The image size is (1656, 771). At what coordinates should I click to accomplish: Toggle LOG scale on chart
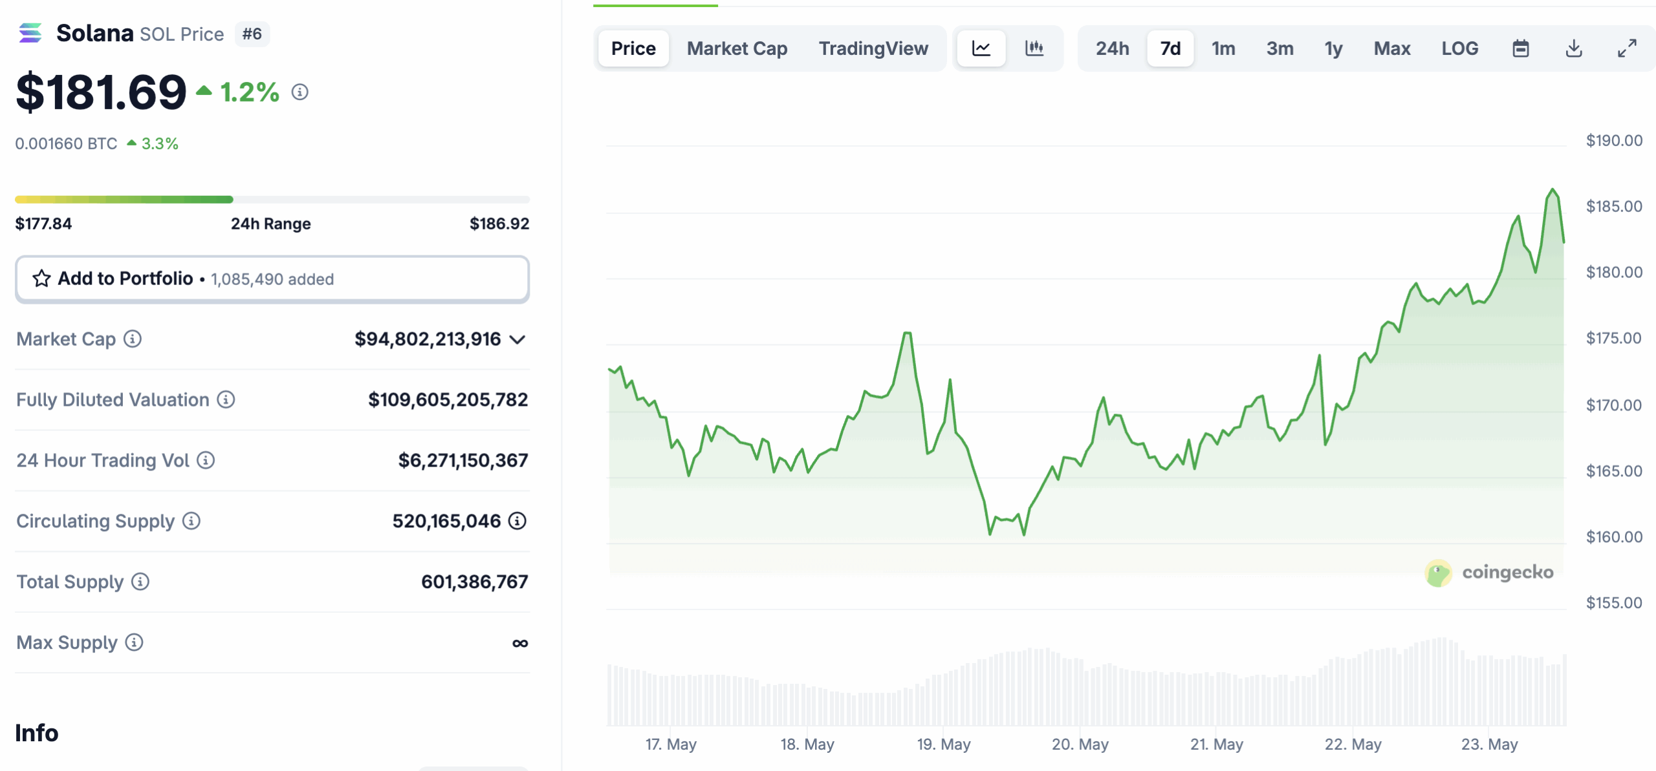pos(1459,48)
